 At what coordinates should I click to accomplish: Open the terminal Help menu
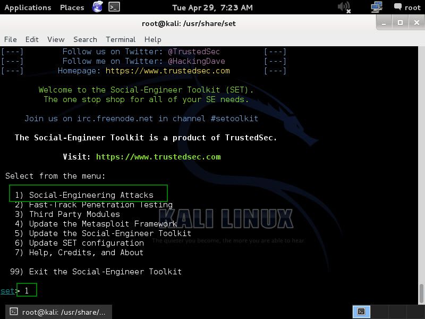[x=152, y=39]
